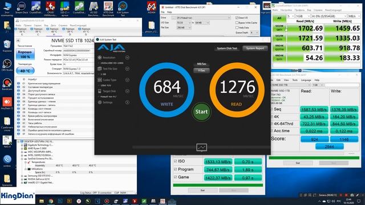Expand the AJA Resolution chevron
365x205 pixels.
127,58
